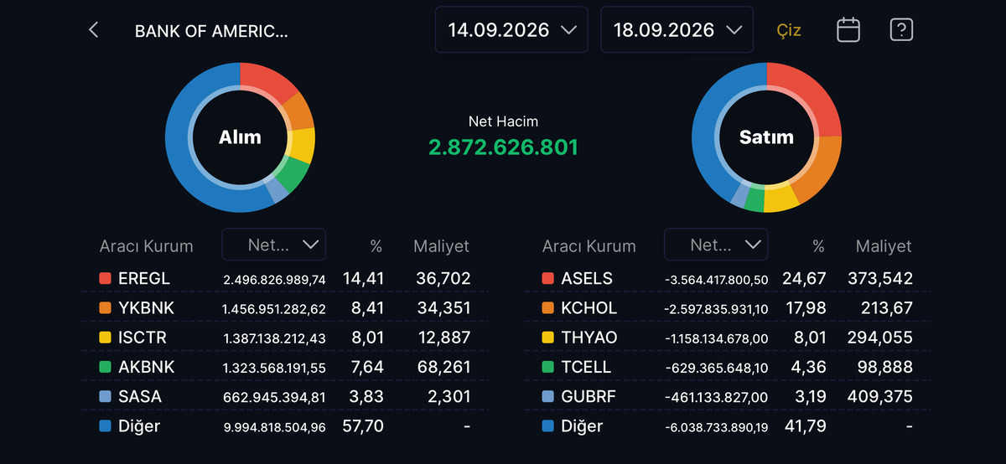This screenshot has height=464, width=1006.
Task: Click the % column header in Alım table
Action: pyautogui.click(x=376, y=246)
